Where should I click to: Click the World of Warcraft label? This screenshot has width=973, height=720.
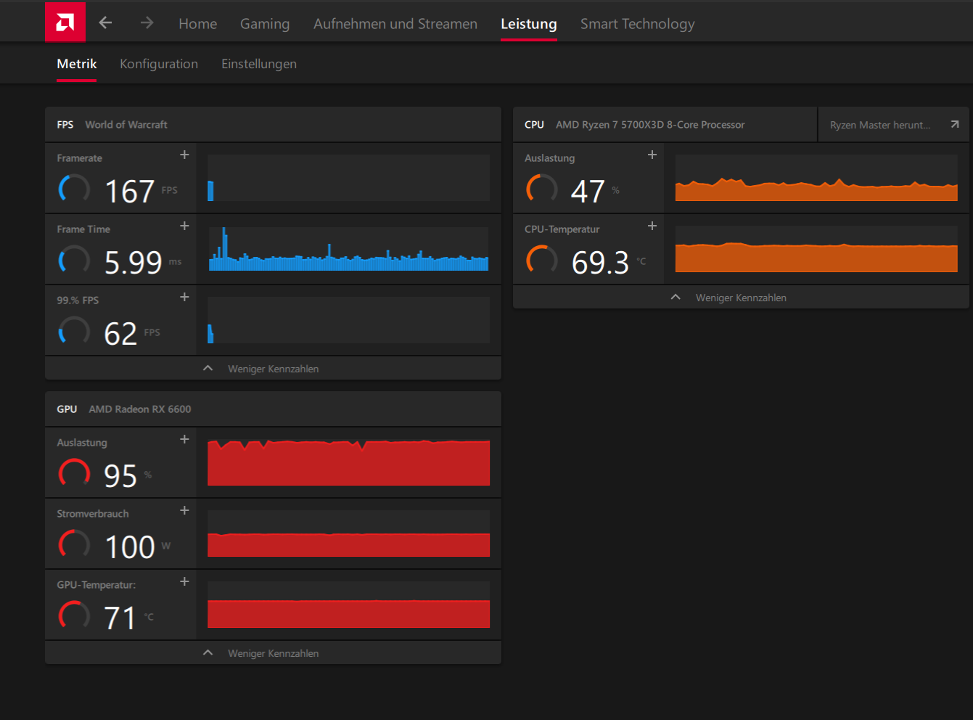click(126, 125)
